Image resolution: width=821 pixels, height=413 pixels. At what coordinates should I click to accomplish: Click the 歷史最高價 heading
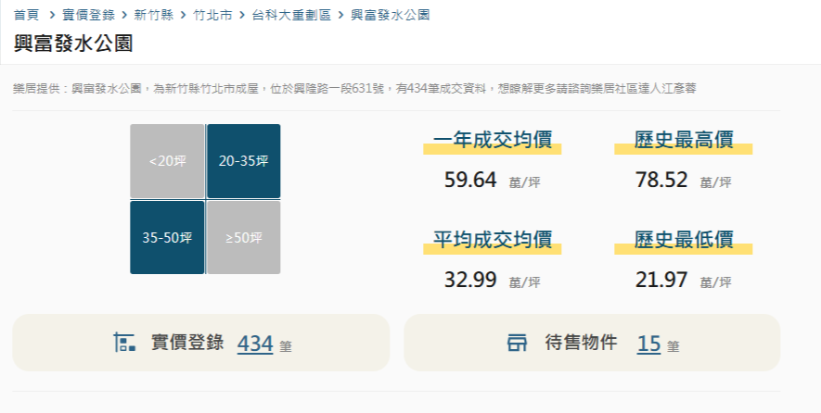pos(684,140)
